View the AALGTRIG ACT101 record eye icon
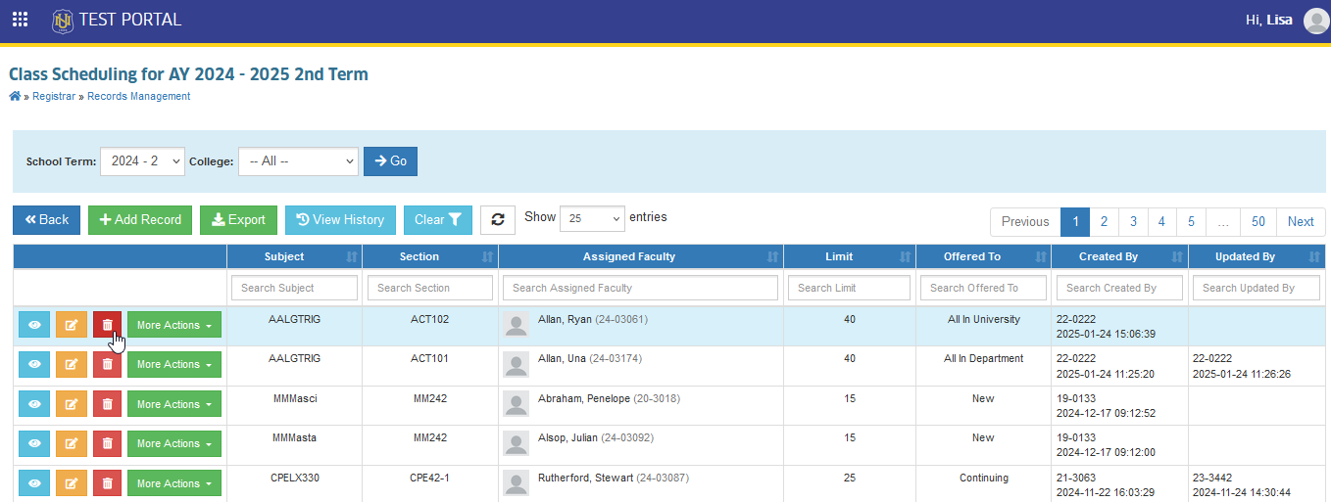Screen dimensions: 1331x502 pyautogui.click(x=34, y=365)
